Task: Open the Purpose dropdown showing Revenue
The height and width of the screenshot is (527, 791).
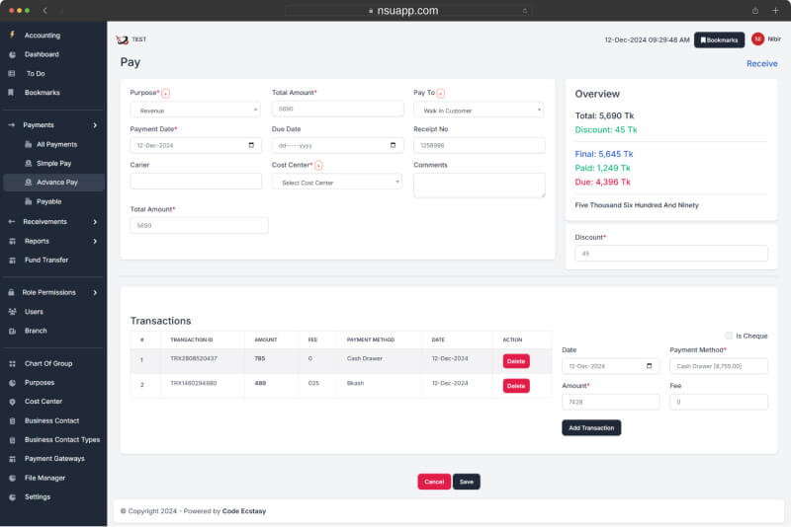Action: 195,110
